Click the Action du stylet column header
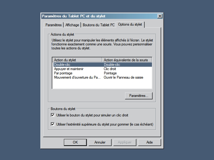Viewport: 214px width, 160px height. coord(77,60)
